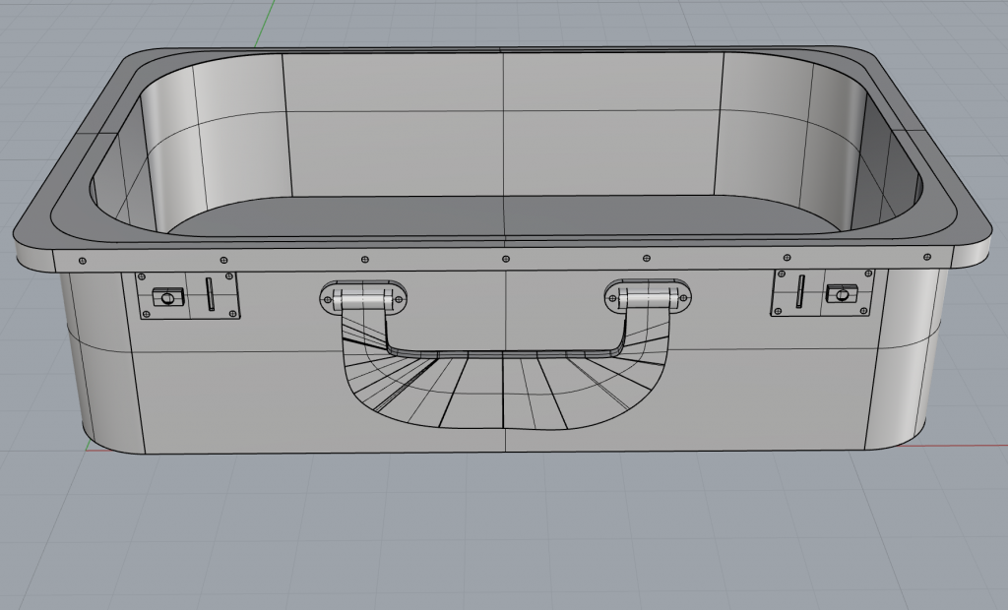The height and width of the screenshot is (610, 1008).
Task: Pick the right handle mounting bracket
Action: (648, 295)
